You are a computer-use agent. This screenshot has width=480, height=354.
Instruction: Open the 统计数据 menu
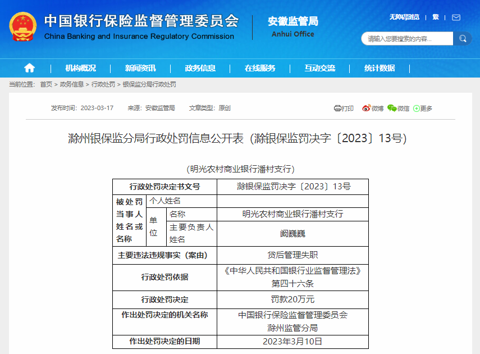(x=380, y=68)
